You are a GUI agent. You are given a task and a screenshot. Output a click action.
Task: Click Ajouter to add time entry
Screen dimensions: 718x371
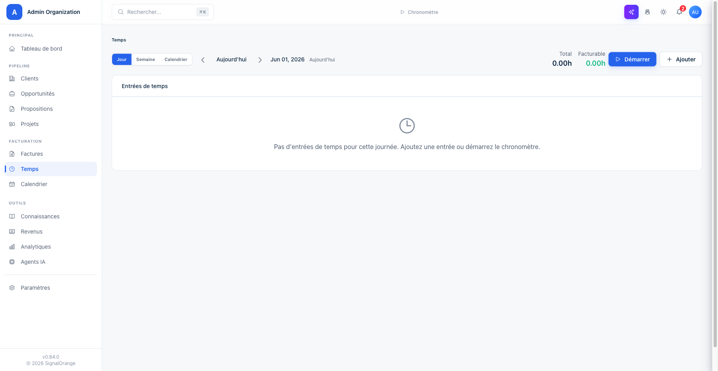pyautogui.click(x=681, y=59)
